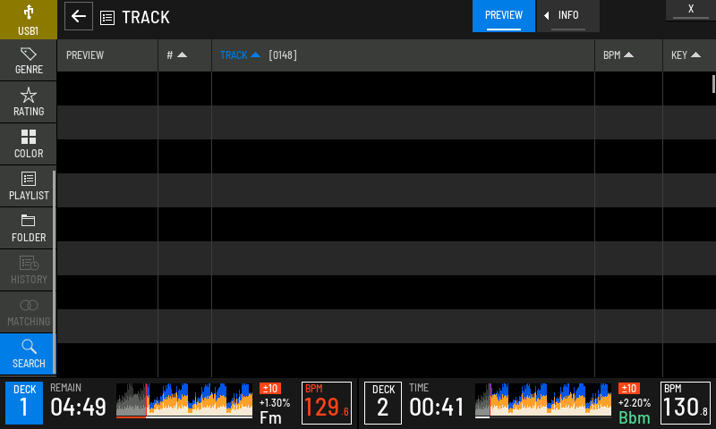Image resolution: width=716 pixels, height=429 pixels.
Task: Sort by BPM column
Action: point(628,55)
